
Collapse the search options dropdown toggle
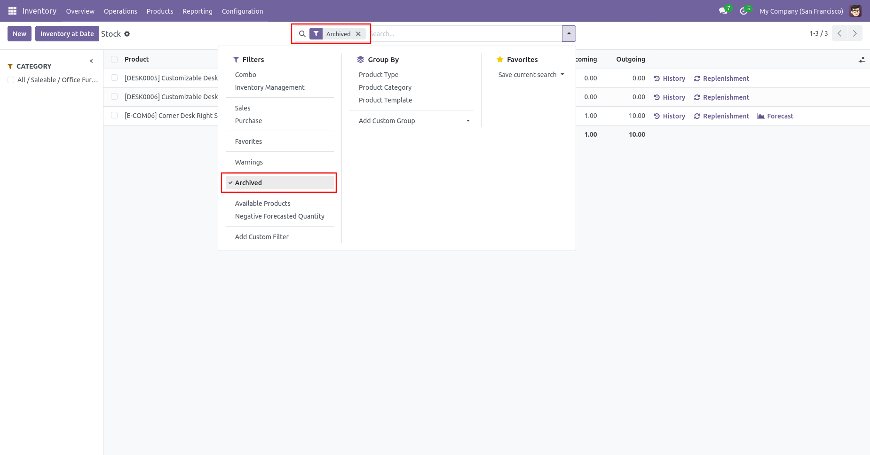[x=569, y=34]
